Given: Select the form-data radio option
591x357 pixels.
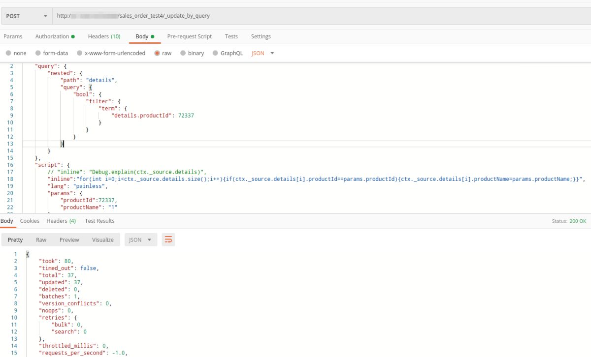Looking at the screenshot, I should (52, 53).
